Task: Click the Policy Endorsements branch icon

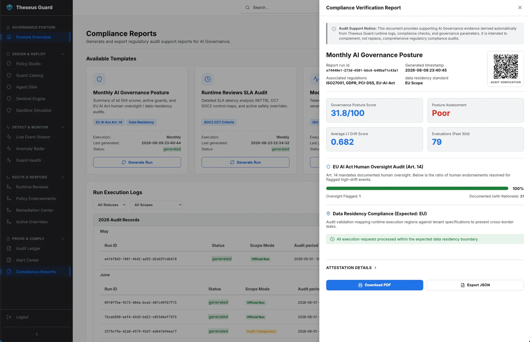Action: (x=9, y=199)
